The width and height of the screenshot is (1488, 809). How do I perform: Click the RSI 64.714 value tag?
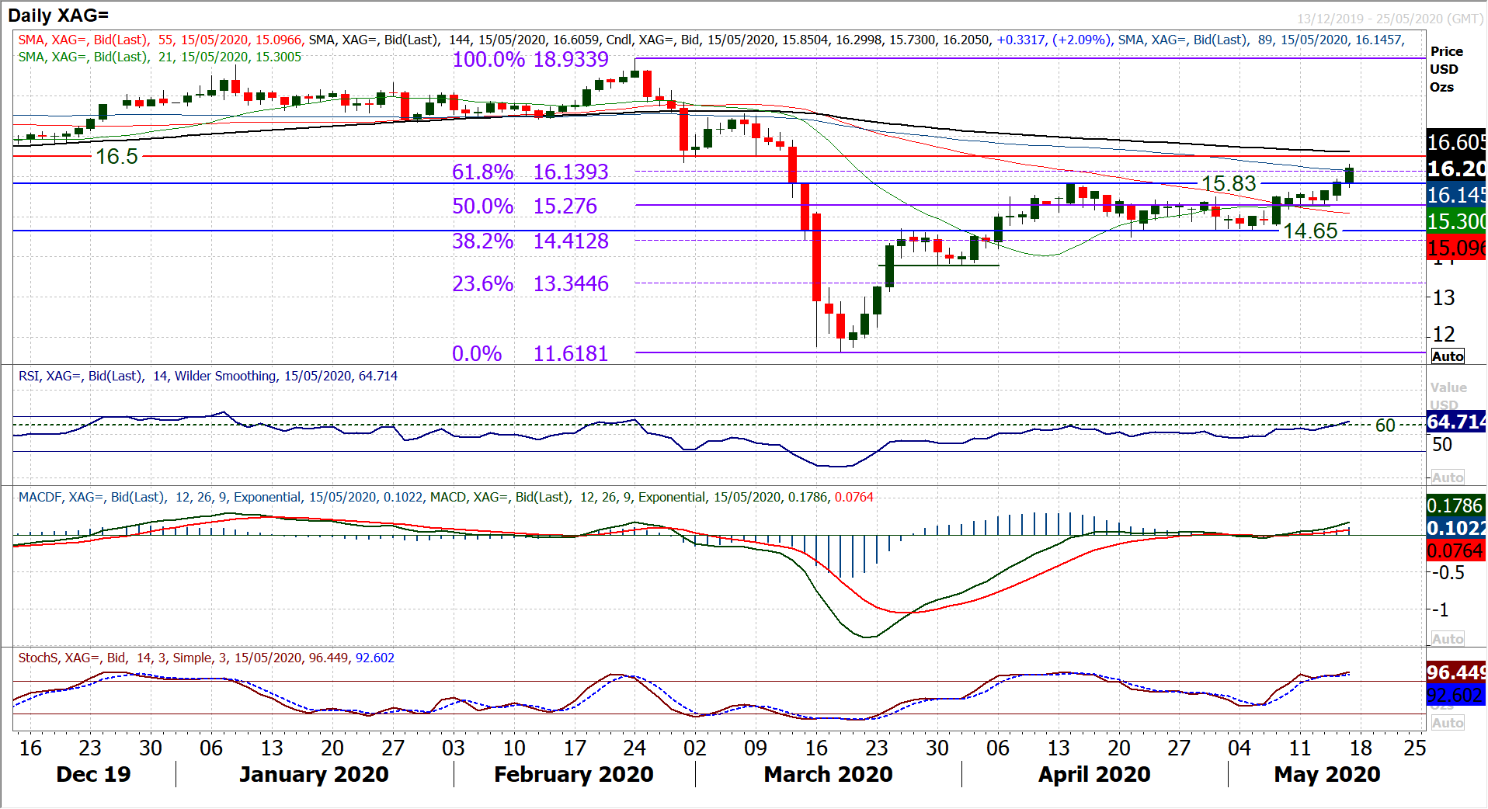pos(1455,422)
